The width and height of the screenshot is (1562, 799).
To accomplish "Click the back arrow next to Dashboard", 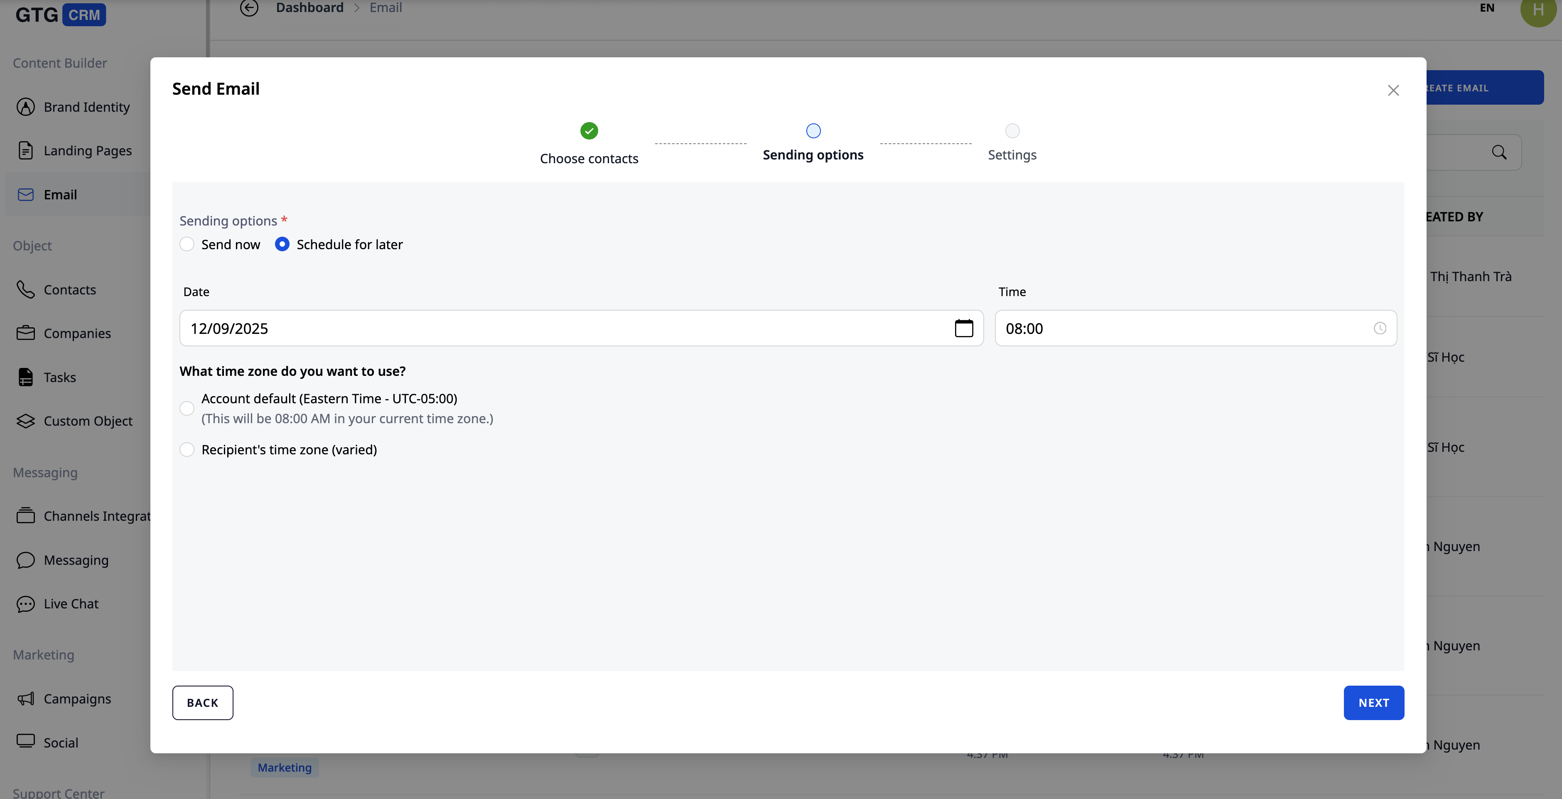I will tap(248, 8).
